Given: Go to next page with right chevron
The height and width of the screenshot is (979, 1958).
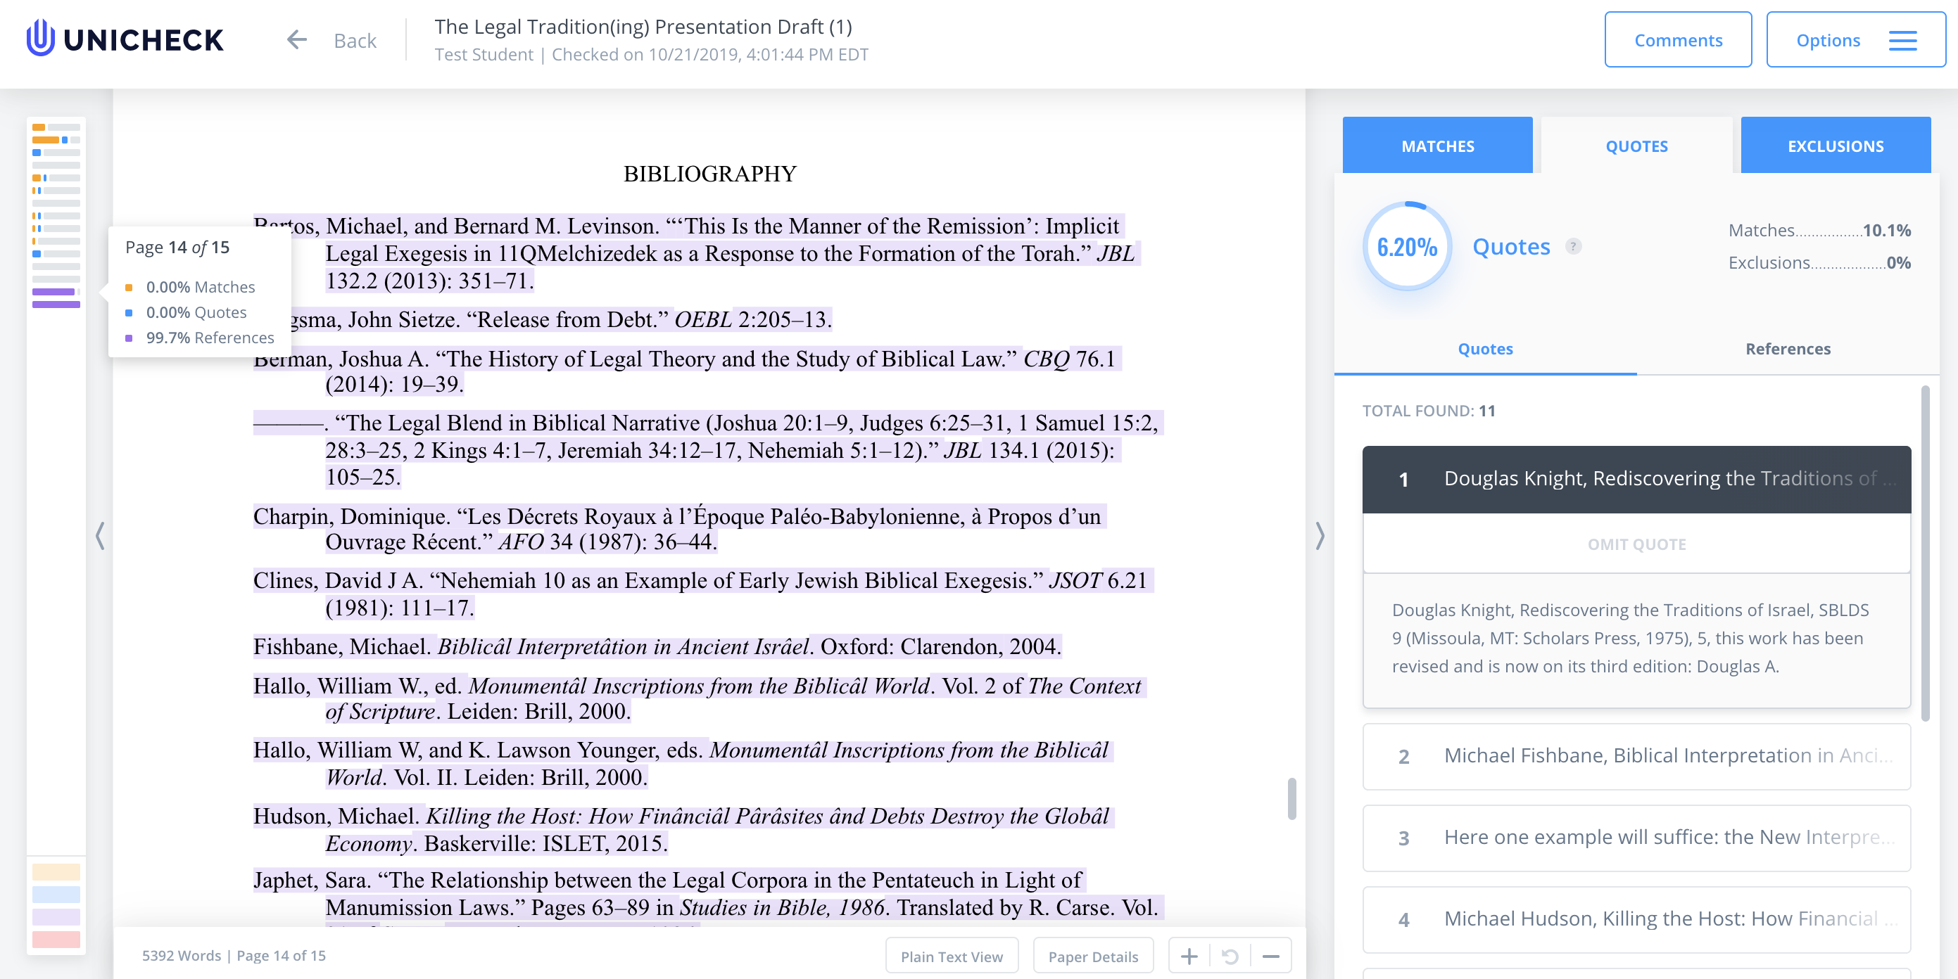Looking at the screenshot, I should (1320, 535).
